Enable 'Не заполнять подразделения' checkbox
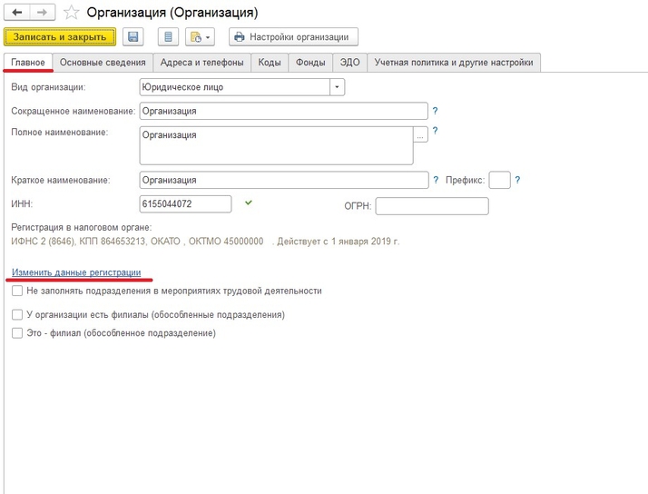 pos(17,291)
